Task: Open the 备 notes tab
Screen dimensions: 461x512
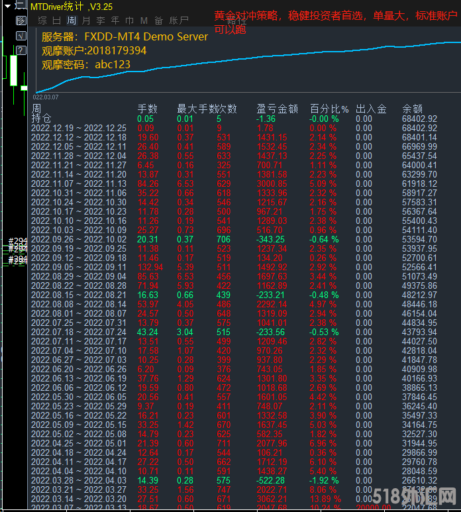Action: pyautogui.click(x=158, y=21)
